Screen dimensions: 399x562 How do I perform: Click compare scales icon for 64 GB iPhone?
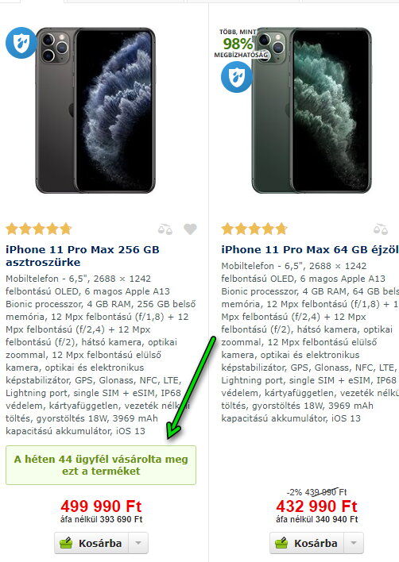(381, 229)
